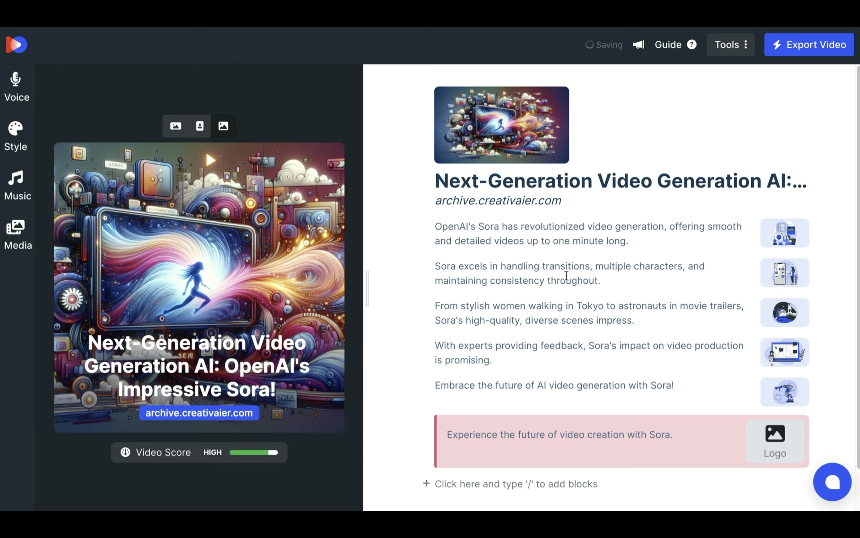The height and width of the screenshot is (538, 860).
Task: Click Export Video button
Action: (x=809, y=45)
